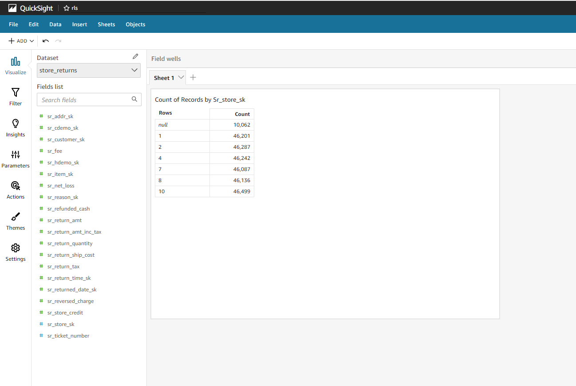Open the File menu
Image resolution: width=576 pixels, height=386 pixels.
click(13, 24)
